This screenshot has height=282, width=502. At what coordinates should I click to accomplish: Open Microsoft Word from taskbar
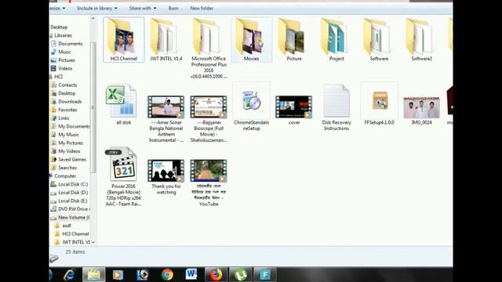point(191,275)
